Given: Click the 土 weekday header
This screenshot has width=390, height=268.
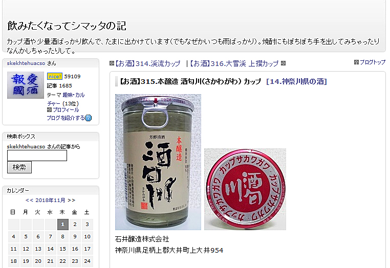Looking at the screenshot, I should coord(87,212).
